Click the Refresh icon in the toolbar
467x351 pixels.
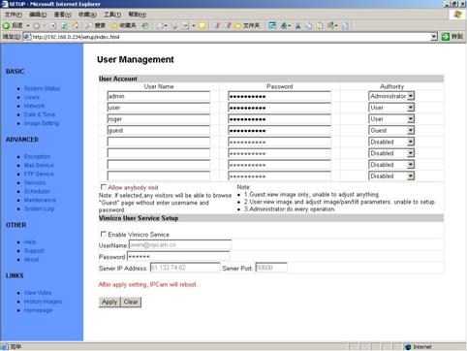click(x=65, y=25)
